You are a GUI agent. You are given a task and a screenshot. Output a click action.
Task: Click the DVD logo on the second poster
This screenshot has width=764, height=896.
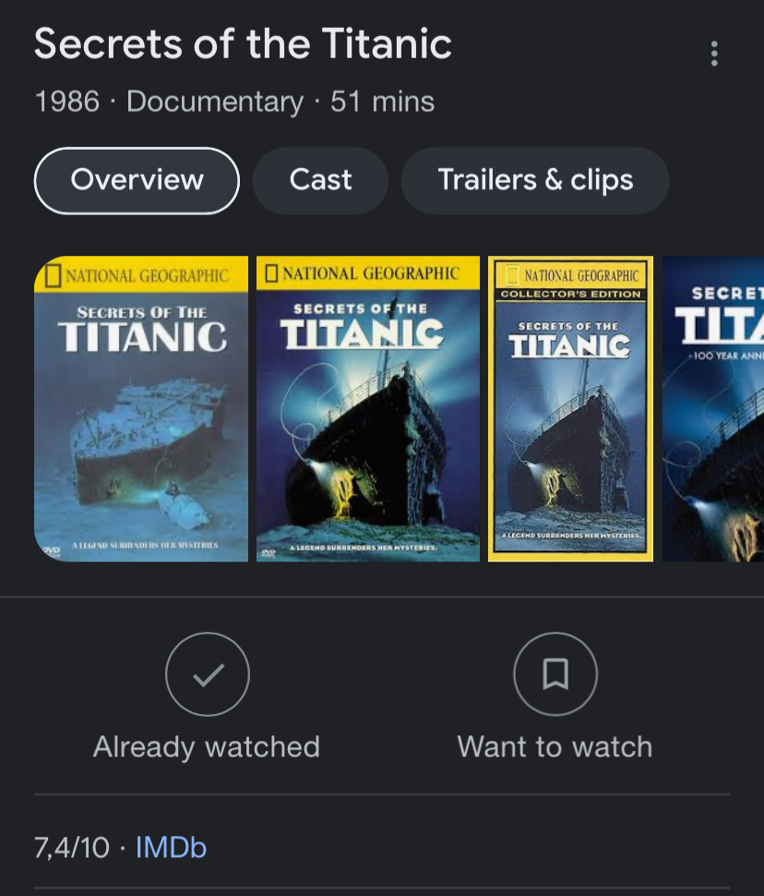coord(269,551)
